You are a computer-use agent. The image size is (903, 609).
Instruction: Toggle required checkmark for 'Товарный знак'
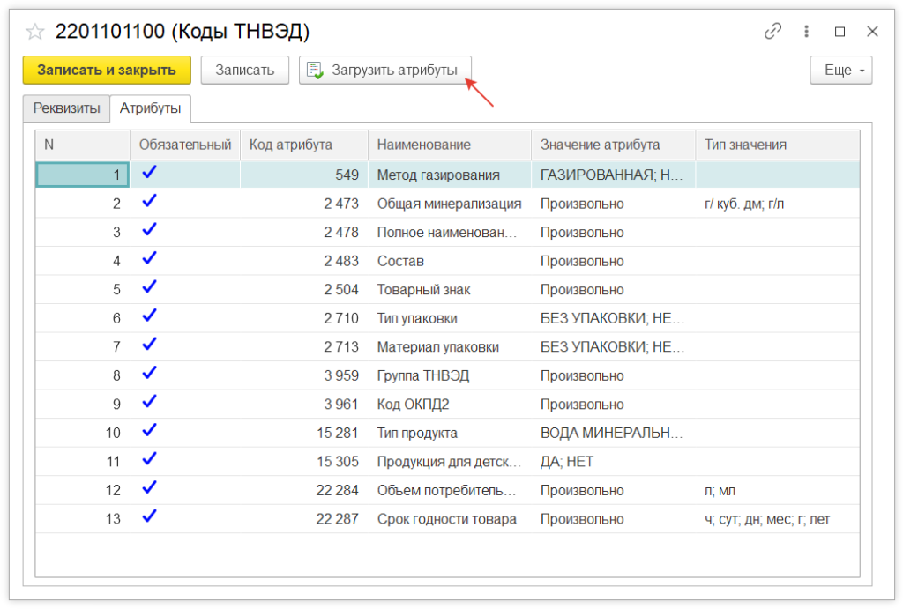[x=150, y=287]
